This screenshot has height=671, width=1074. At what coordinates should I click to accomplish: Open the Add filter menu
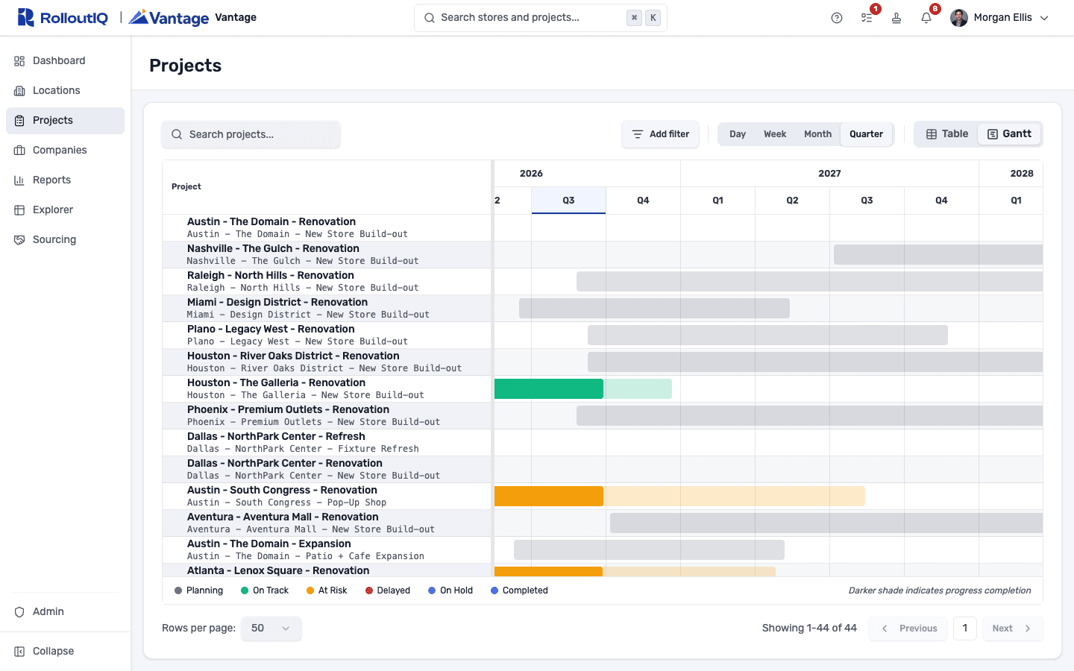pos(661,134)
